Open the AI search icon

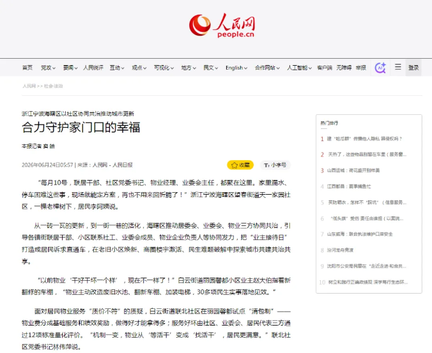(x=380, y=68)
